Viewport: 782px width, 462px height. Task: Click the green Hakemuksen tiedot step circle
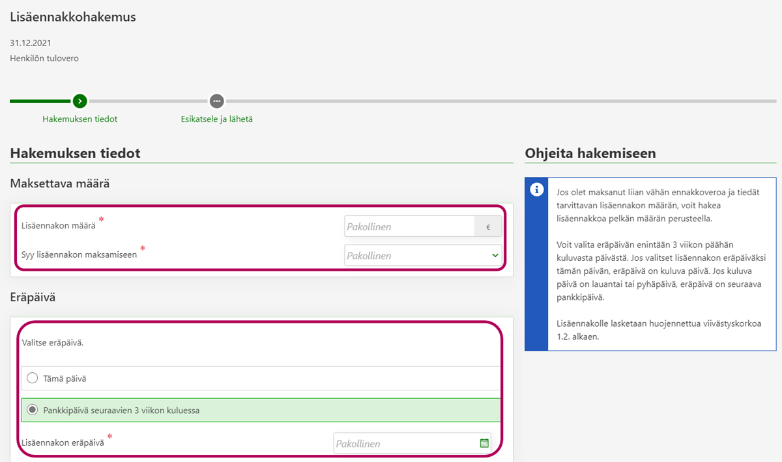80,101
